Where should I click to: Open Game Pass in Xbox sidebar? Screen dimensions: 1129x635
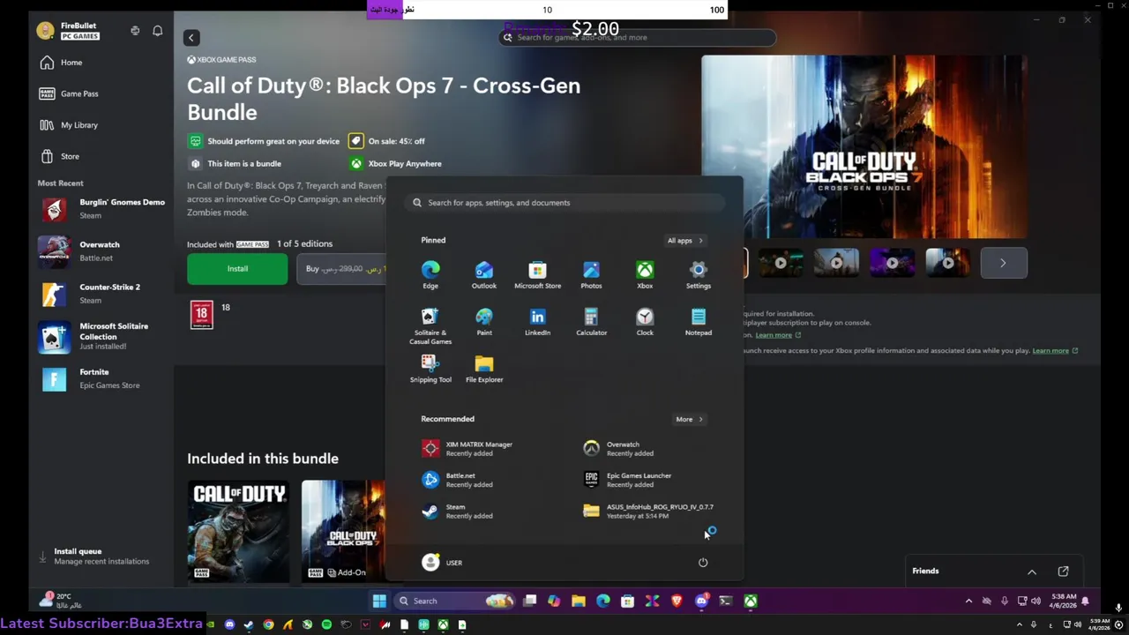(69, 93)
